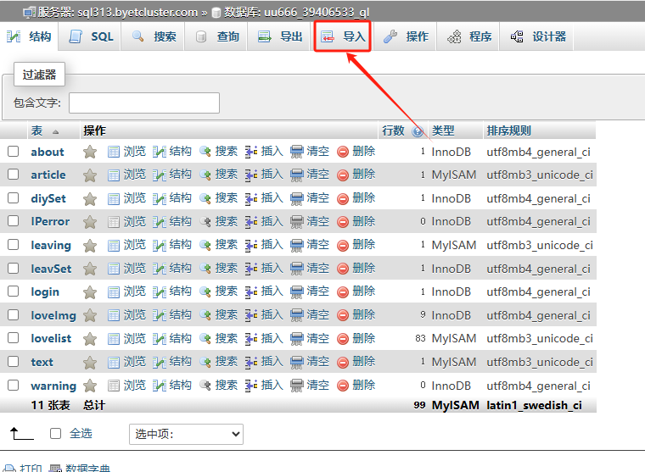
Task: Open the Export tab
Action: click(x=281, y=37)
